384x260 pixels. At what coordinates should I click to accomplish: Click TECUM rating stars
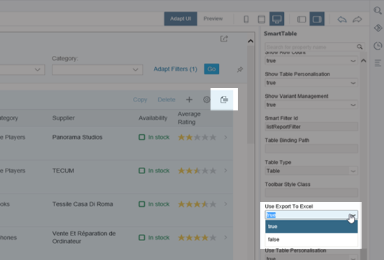[x=197, y=171]
